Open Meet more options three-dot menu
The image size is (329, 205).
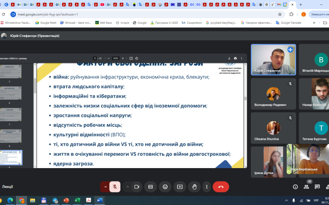tap(207, 187)
